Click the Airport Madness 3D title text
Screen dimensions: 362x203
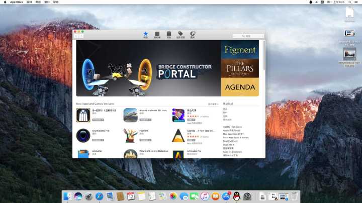pos(153,110)
